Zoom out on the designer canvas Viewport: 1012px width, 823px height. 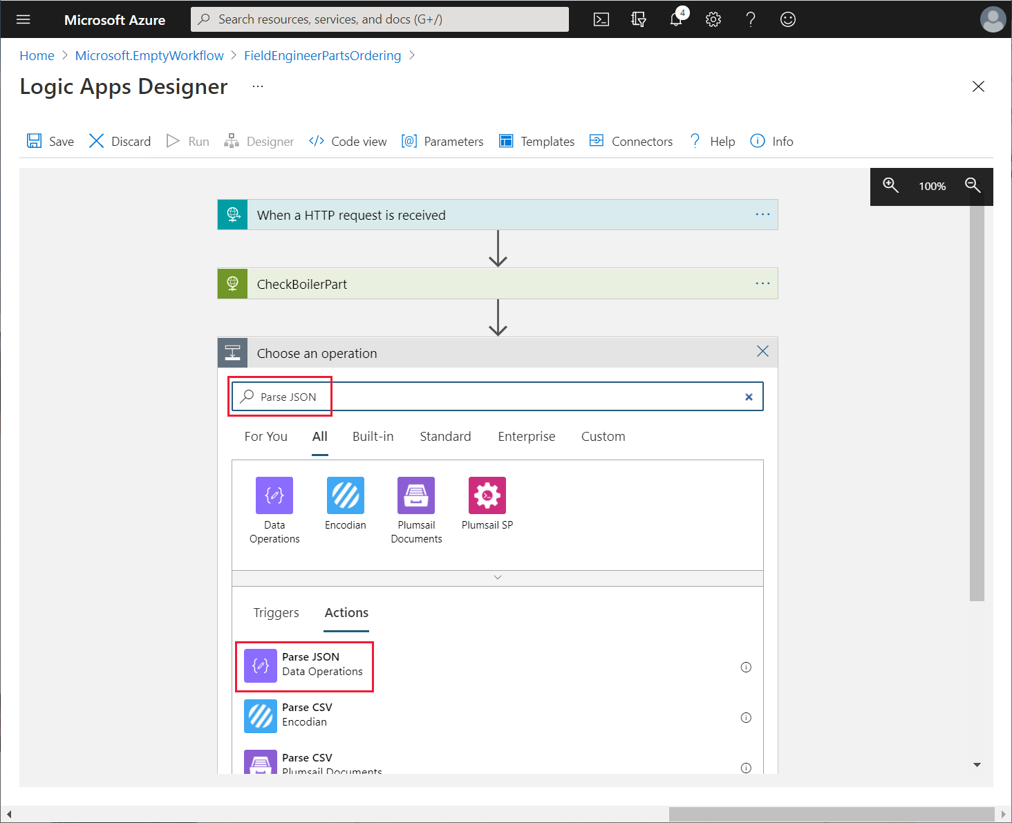[973, 185]
